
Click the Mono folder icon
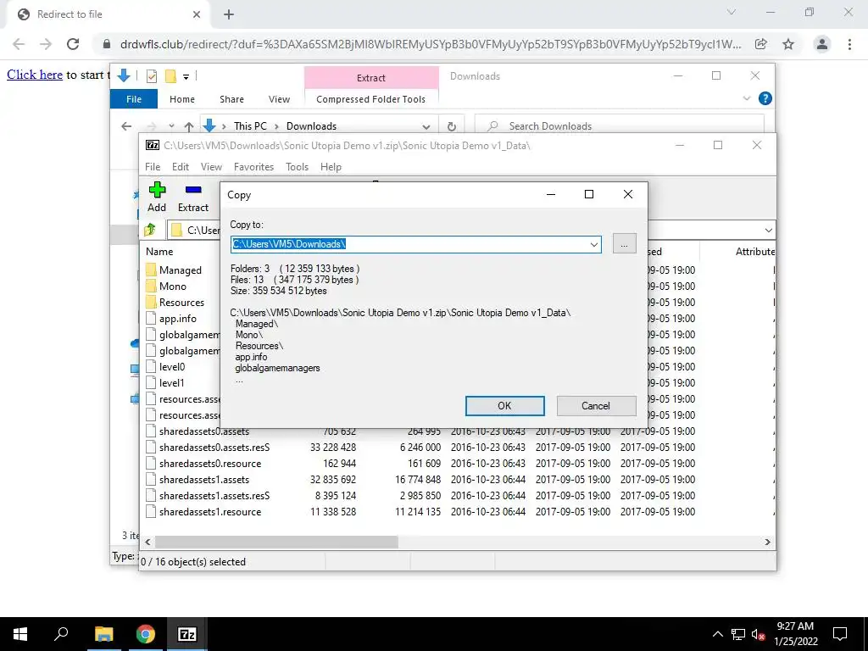[151, 287]
